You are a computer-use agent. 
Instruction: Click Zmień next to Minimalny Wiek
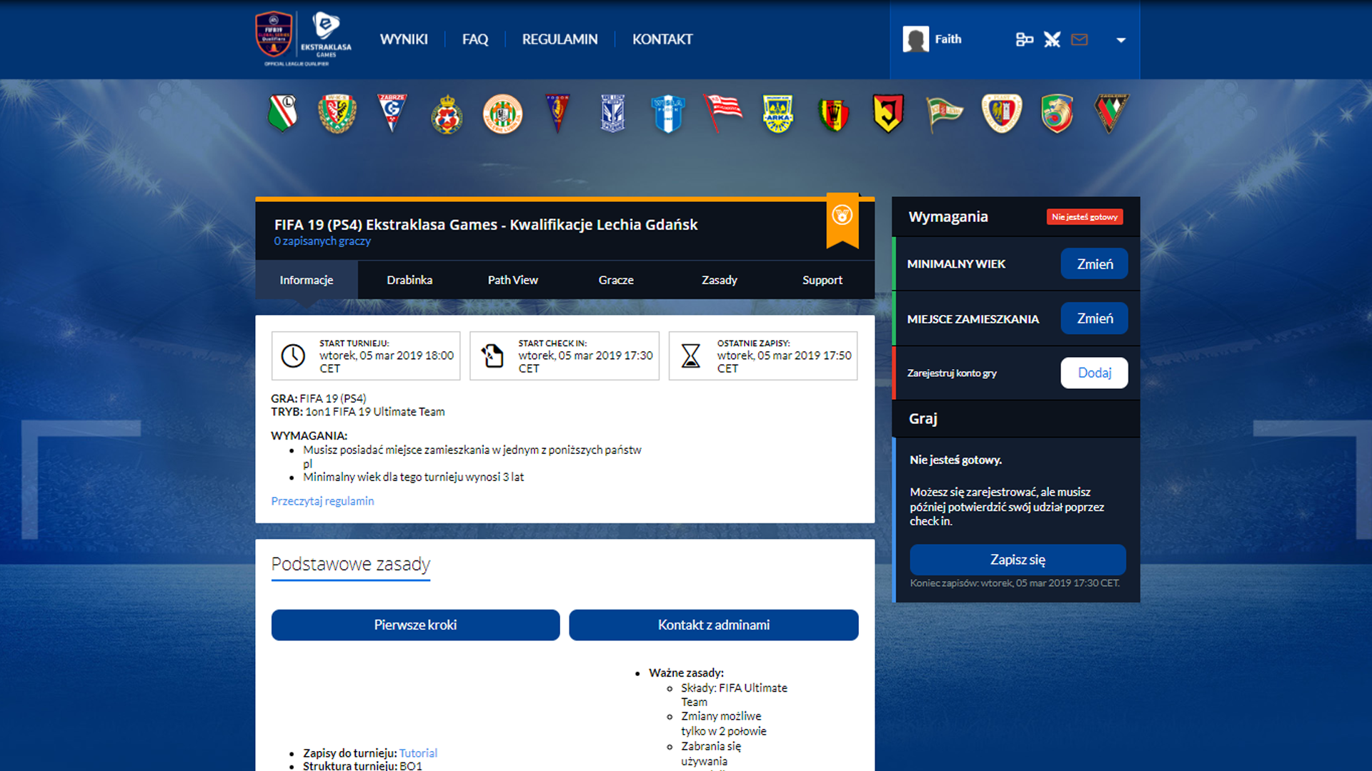[x=1095, y=263]
